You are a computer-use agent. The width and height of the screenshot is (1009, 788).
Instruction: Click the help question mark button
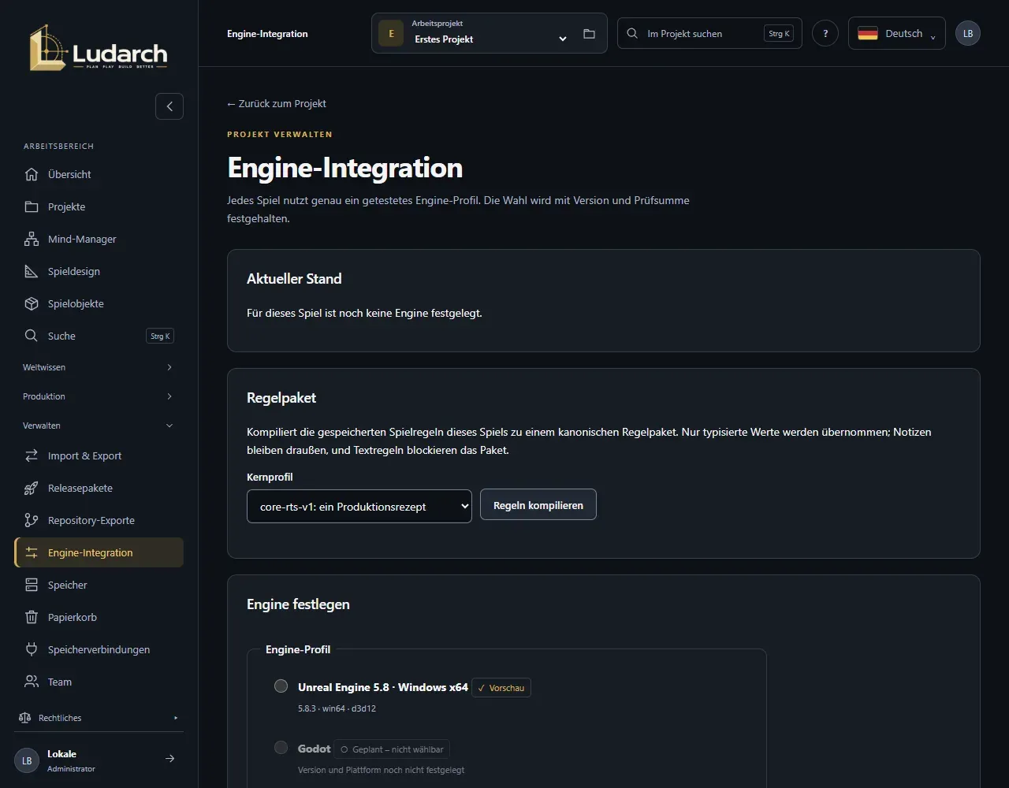[x=825, y=33]
